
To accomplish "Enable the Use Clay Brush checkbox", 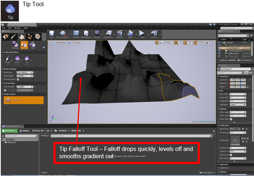I will click(x=18, y=79).
